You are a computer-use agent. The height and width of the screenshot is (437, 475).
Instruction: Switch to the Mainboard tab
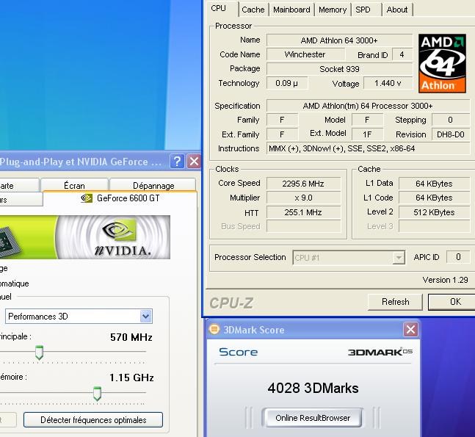click(291, 10)
